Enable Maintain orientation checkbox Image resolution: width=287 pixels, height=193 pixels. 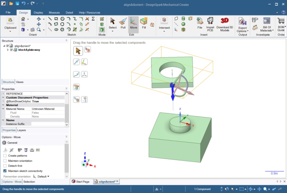tap(5, 161)
